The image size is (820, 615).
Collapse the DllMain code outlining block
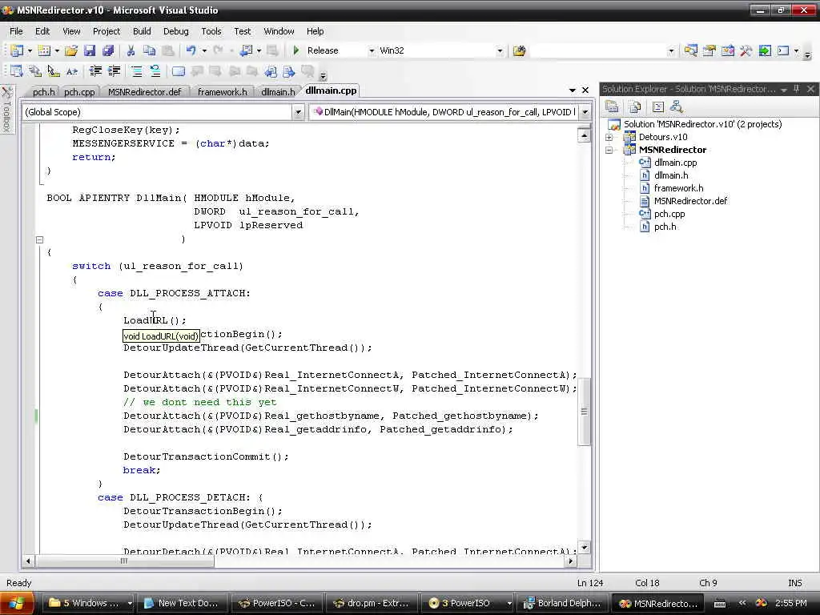[39, 239]
